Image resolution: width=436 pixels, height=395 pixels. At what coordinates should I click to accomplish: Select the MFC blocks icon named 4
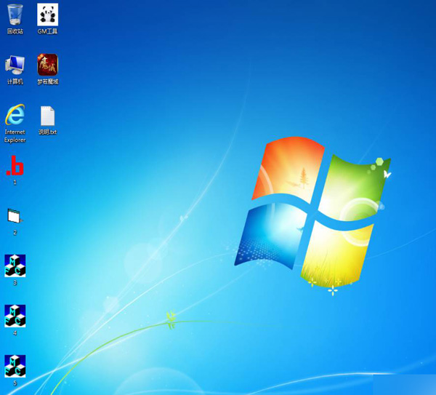pyautogui.click(x=15, y=316)
